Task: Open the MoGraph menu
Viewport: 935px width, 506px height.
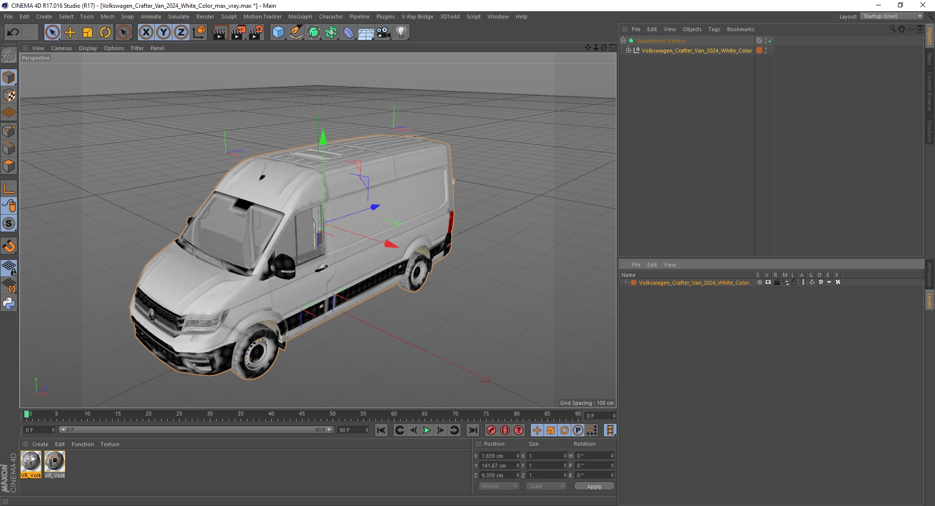Action: (300, 17)
